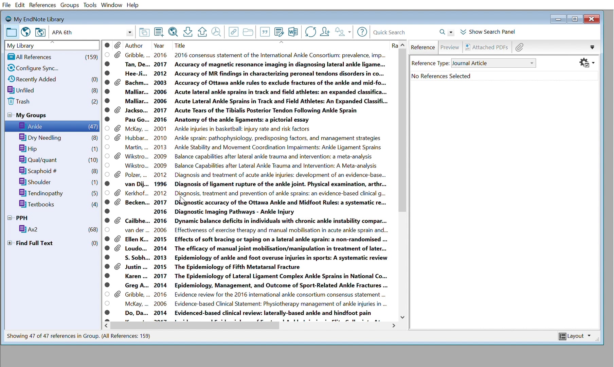The width and height of the screenshot is (614, 367).
Task: Switch to the Preview tab
Action: (x=449, y=47)
